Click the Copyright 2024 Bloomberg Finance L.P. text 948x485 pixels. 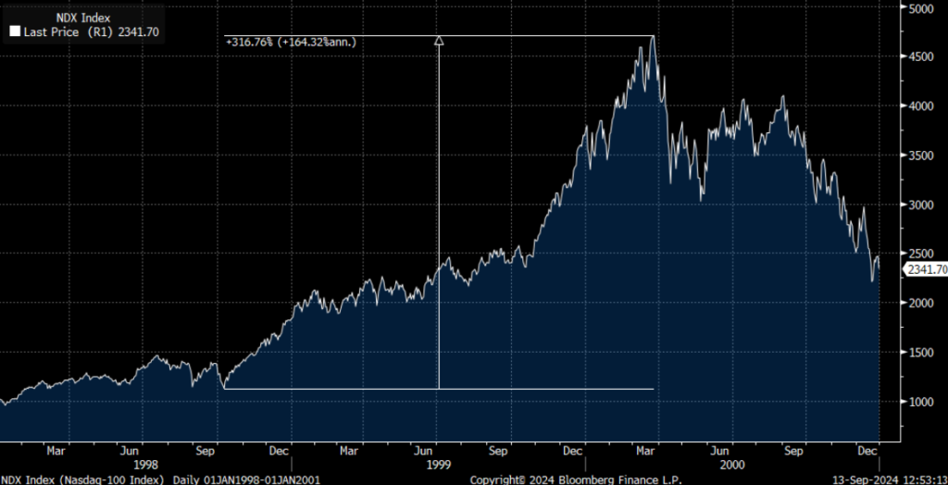(576, 479)
